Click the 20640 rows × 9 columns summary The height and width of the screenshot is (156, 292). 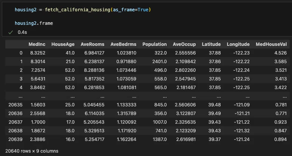coord(32,151)
